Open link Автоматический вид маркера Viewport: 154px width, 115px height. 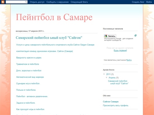click(x=30, y=77)
